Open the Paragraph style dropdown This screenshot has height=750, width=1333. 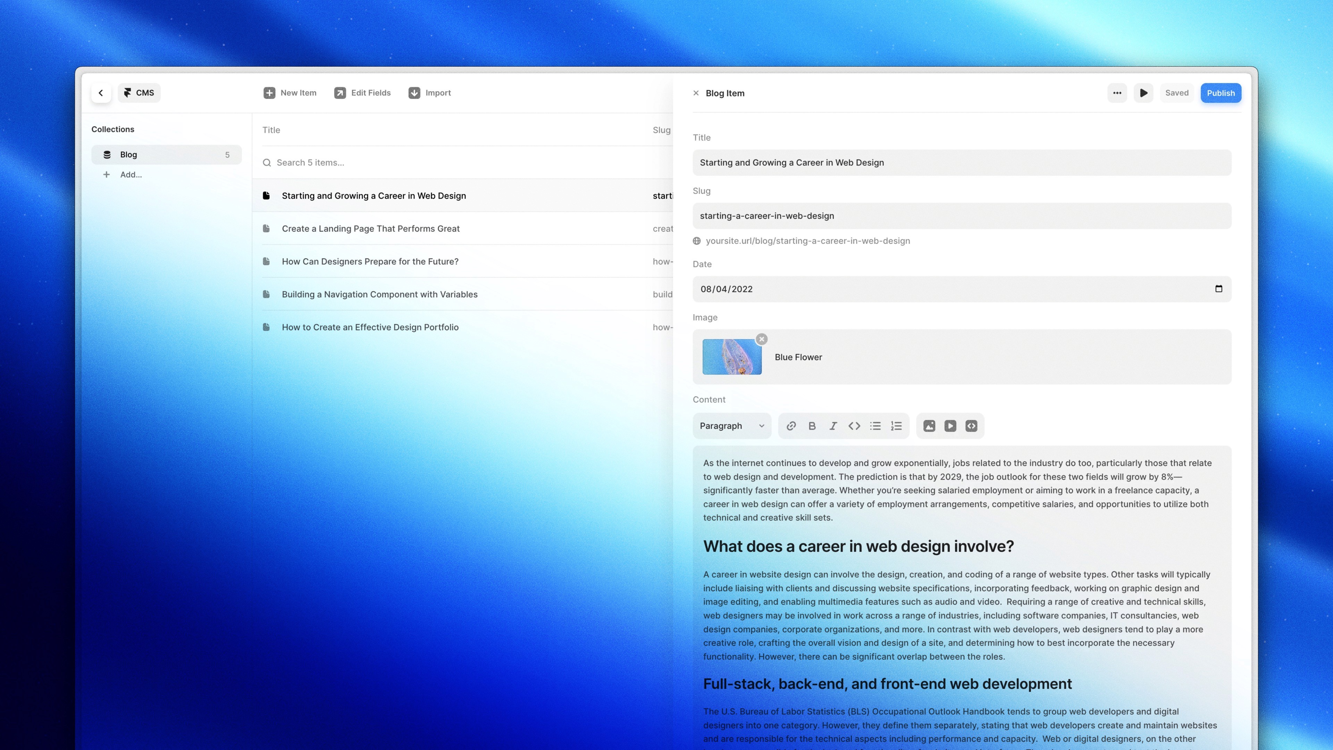click(x=732, y=426)
